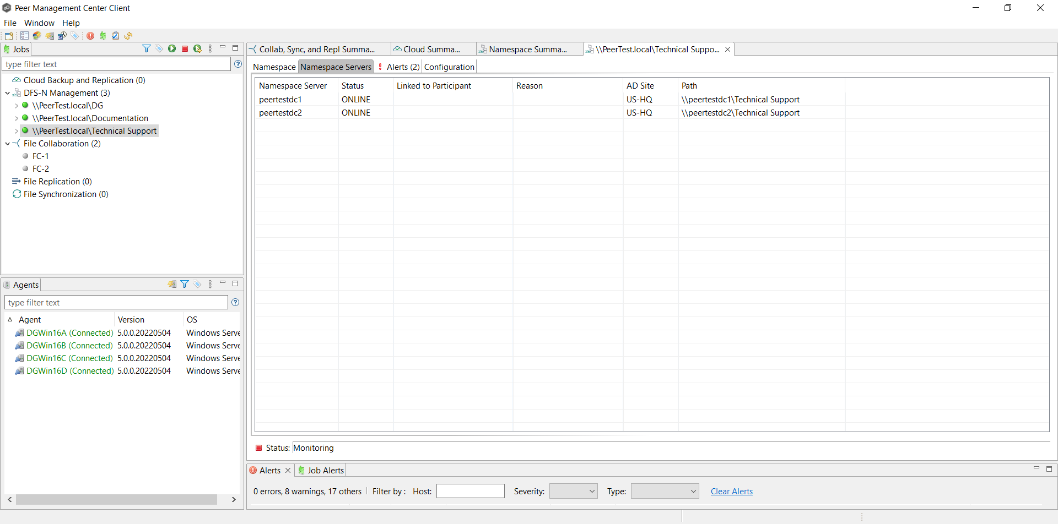Click the red exclamation alerts toolbar icon
The height and width of the screenshot is (524, 1058).
[x=90, y=36]
